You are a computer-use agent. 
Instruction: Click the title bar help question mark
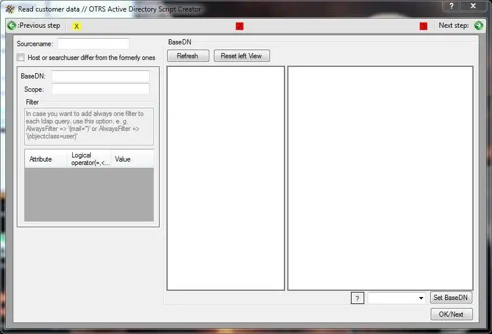tap(451, 6)
